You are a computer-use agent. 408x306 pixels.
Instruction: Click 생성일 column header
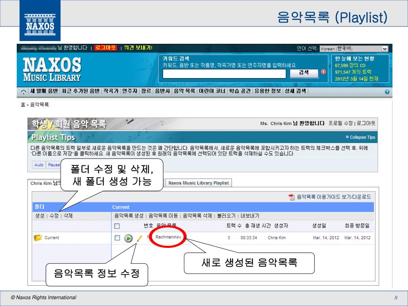(319, 226)
